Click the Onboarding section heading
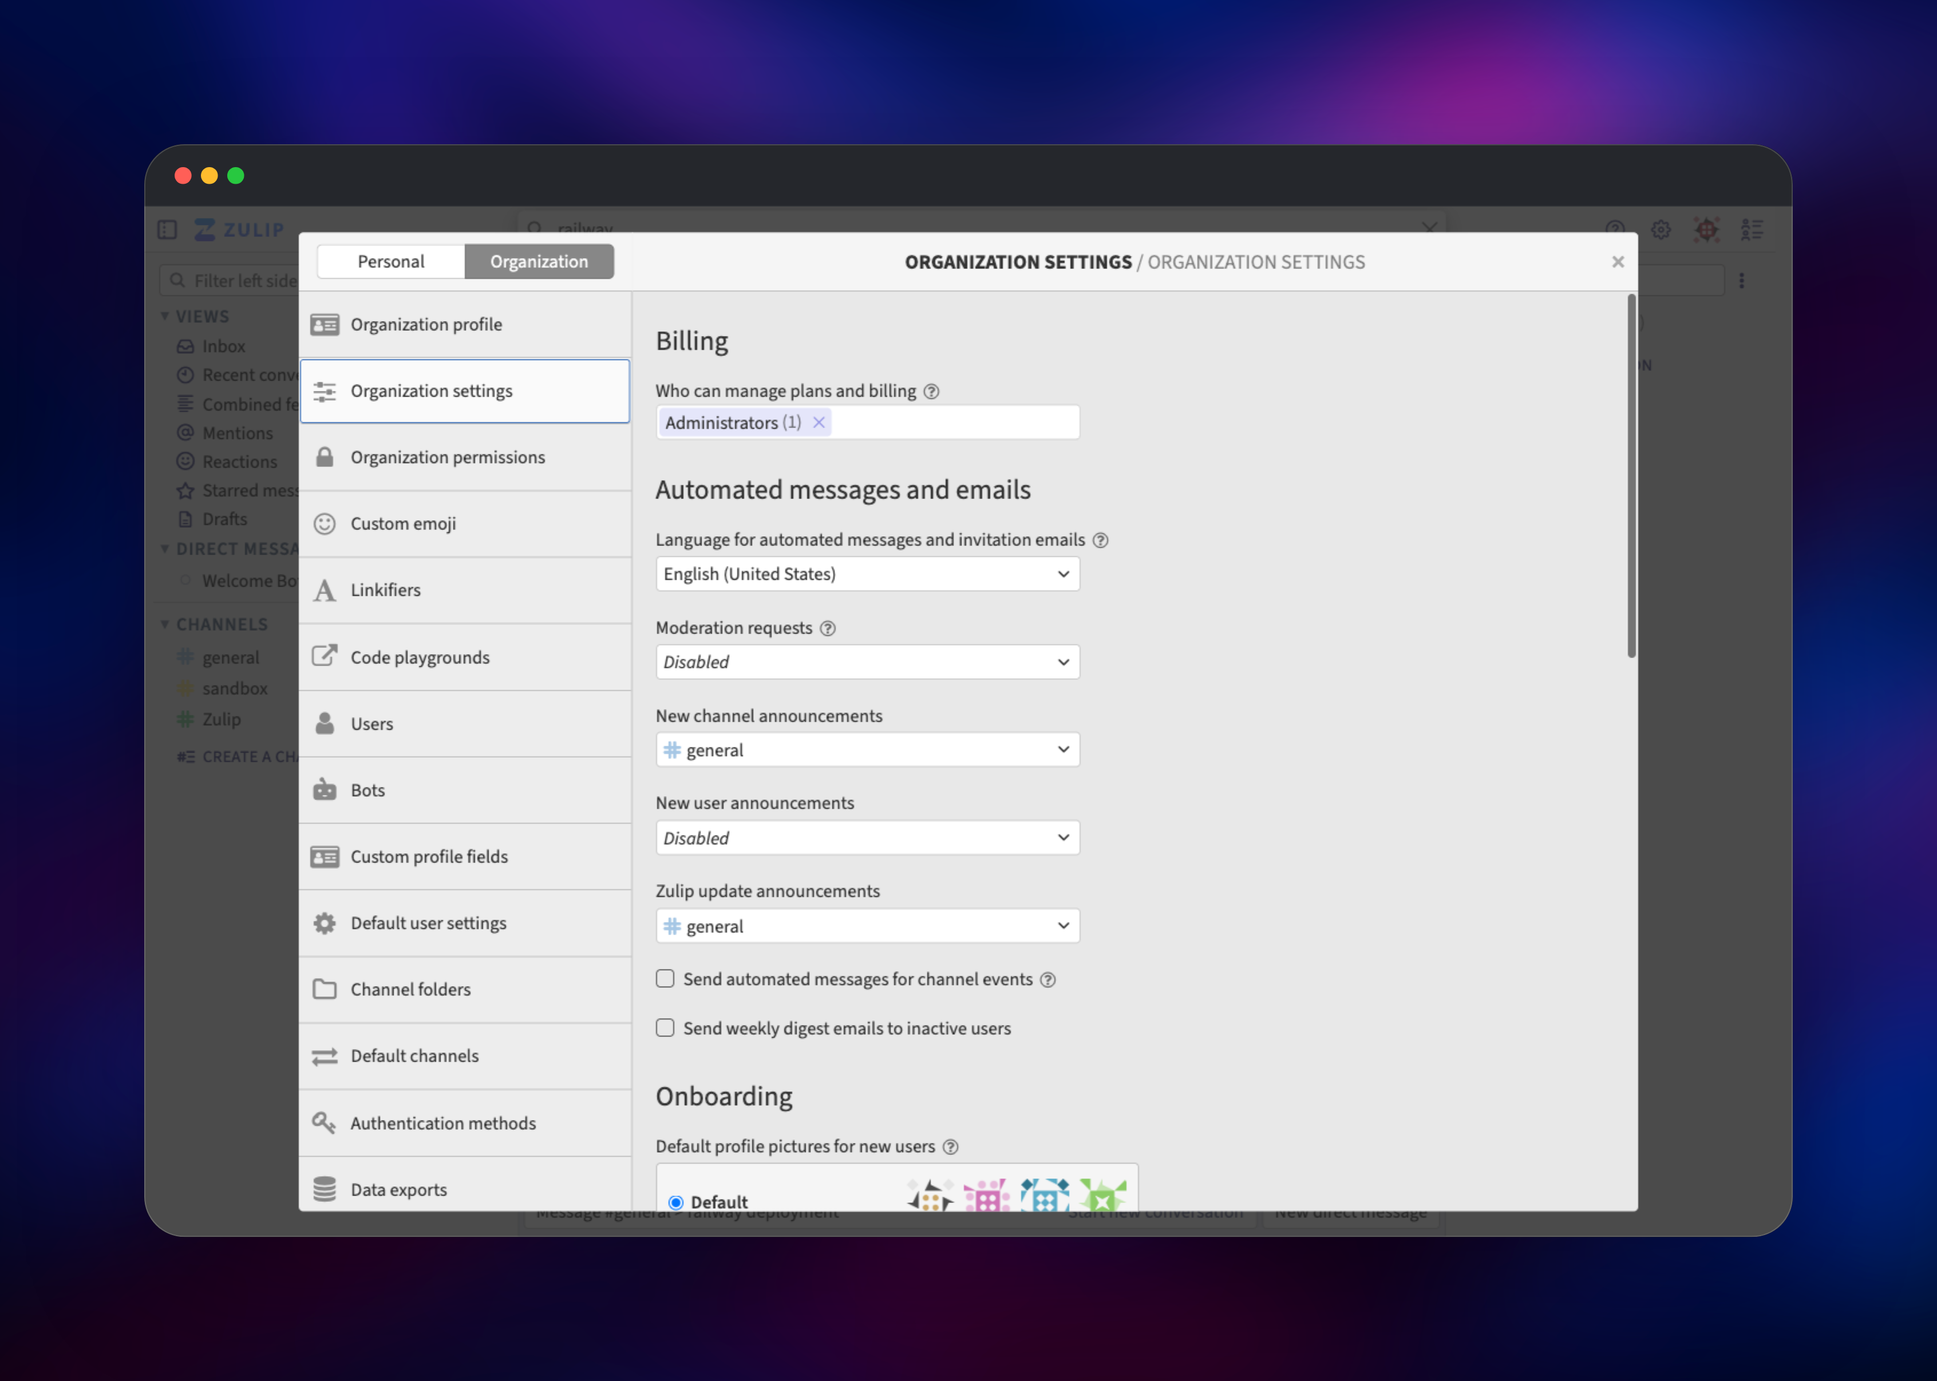This screenshot has width=1937, height=1381. [x=724, y=1096]
